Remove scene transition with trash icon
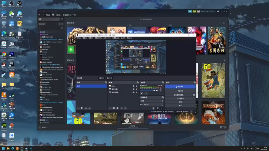 (x=157, y=108)
